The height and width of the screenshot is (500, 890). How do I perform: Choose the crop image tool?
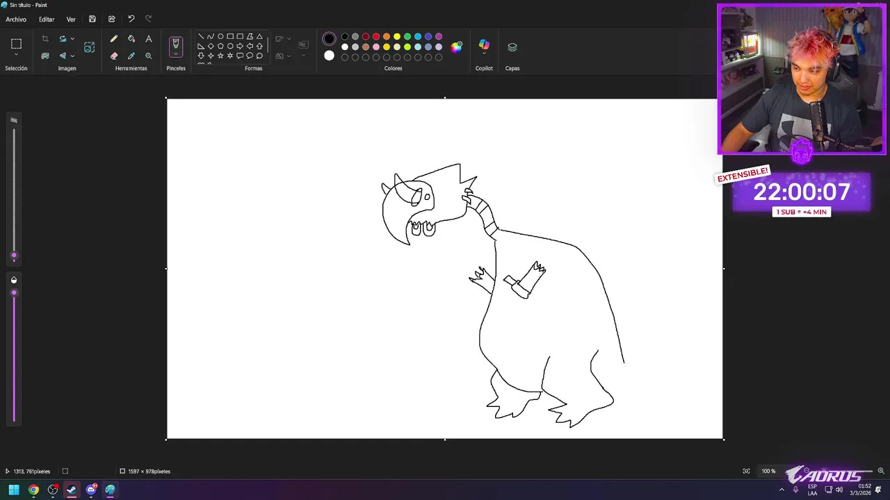(x=45, y=39)
